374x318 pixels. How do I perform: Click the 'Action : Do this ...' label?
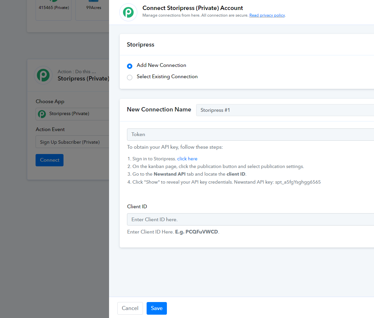coord(77,72)
